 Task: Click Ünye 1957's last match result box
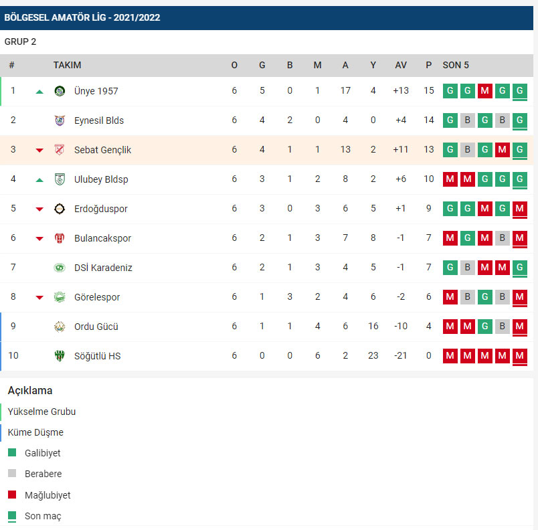pos(520,91)
